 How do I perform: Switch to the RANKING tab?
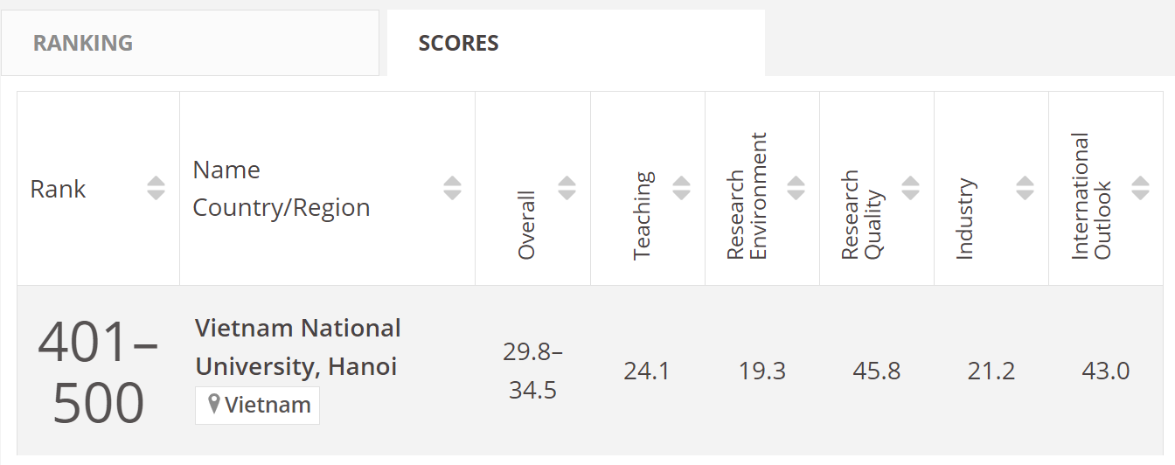[x=83, y=43]
